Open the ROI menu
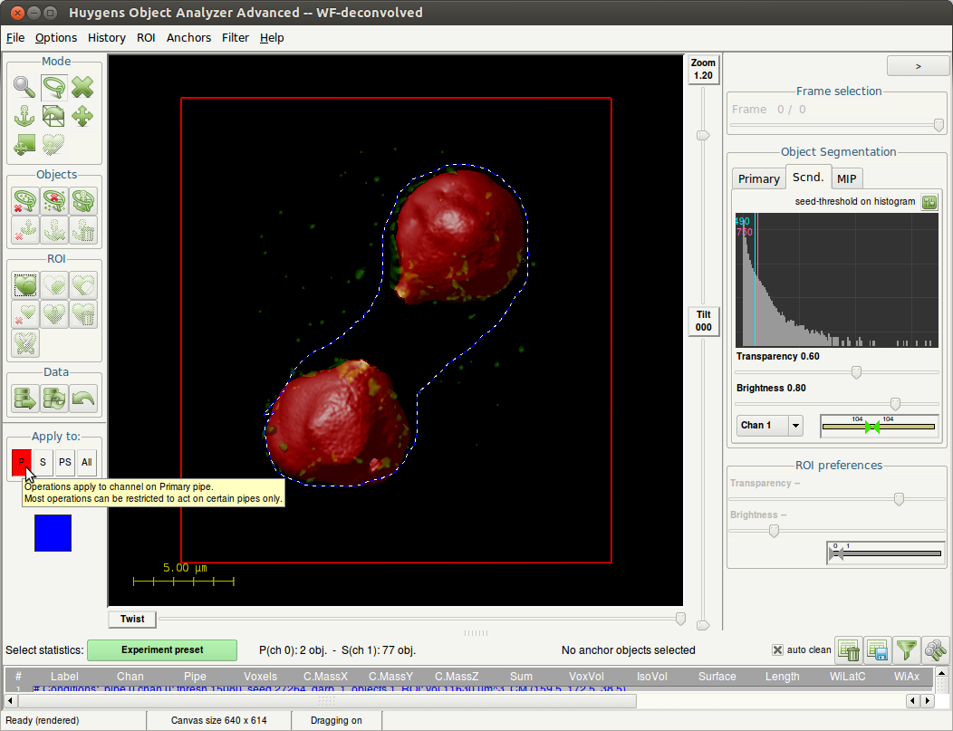 pos(146,37)
